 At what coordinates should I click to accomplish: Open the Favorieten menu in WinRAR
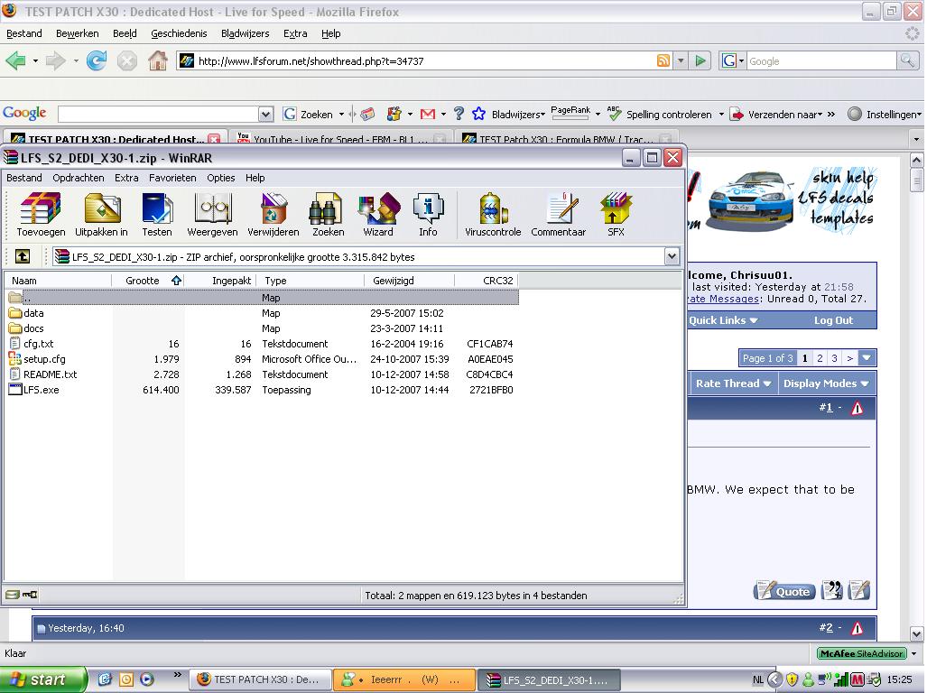pyautogui.click(x=172, y=178)
